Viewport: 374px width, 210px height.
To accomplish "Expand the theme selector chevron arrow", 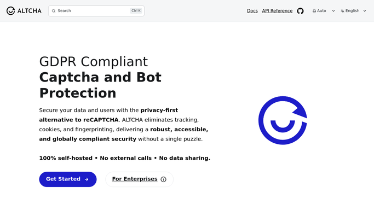I will click(333, 11).
